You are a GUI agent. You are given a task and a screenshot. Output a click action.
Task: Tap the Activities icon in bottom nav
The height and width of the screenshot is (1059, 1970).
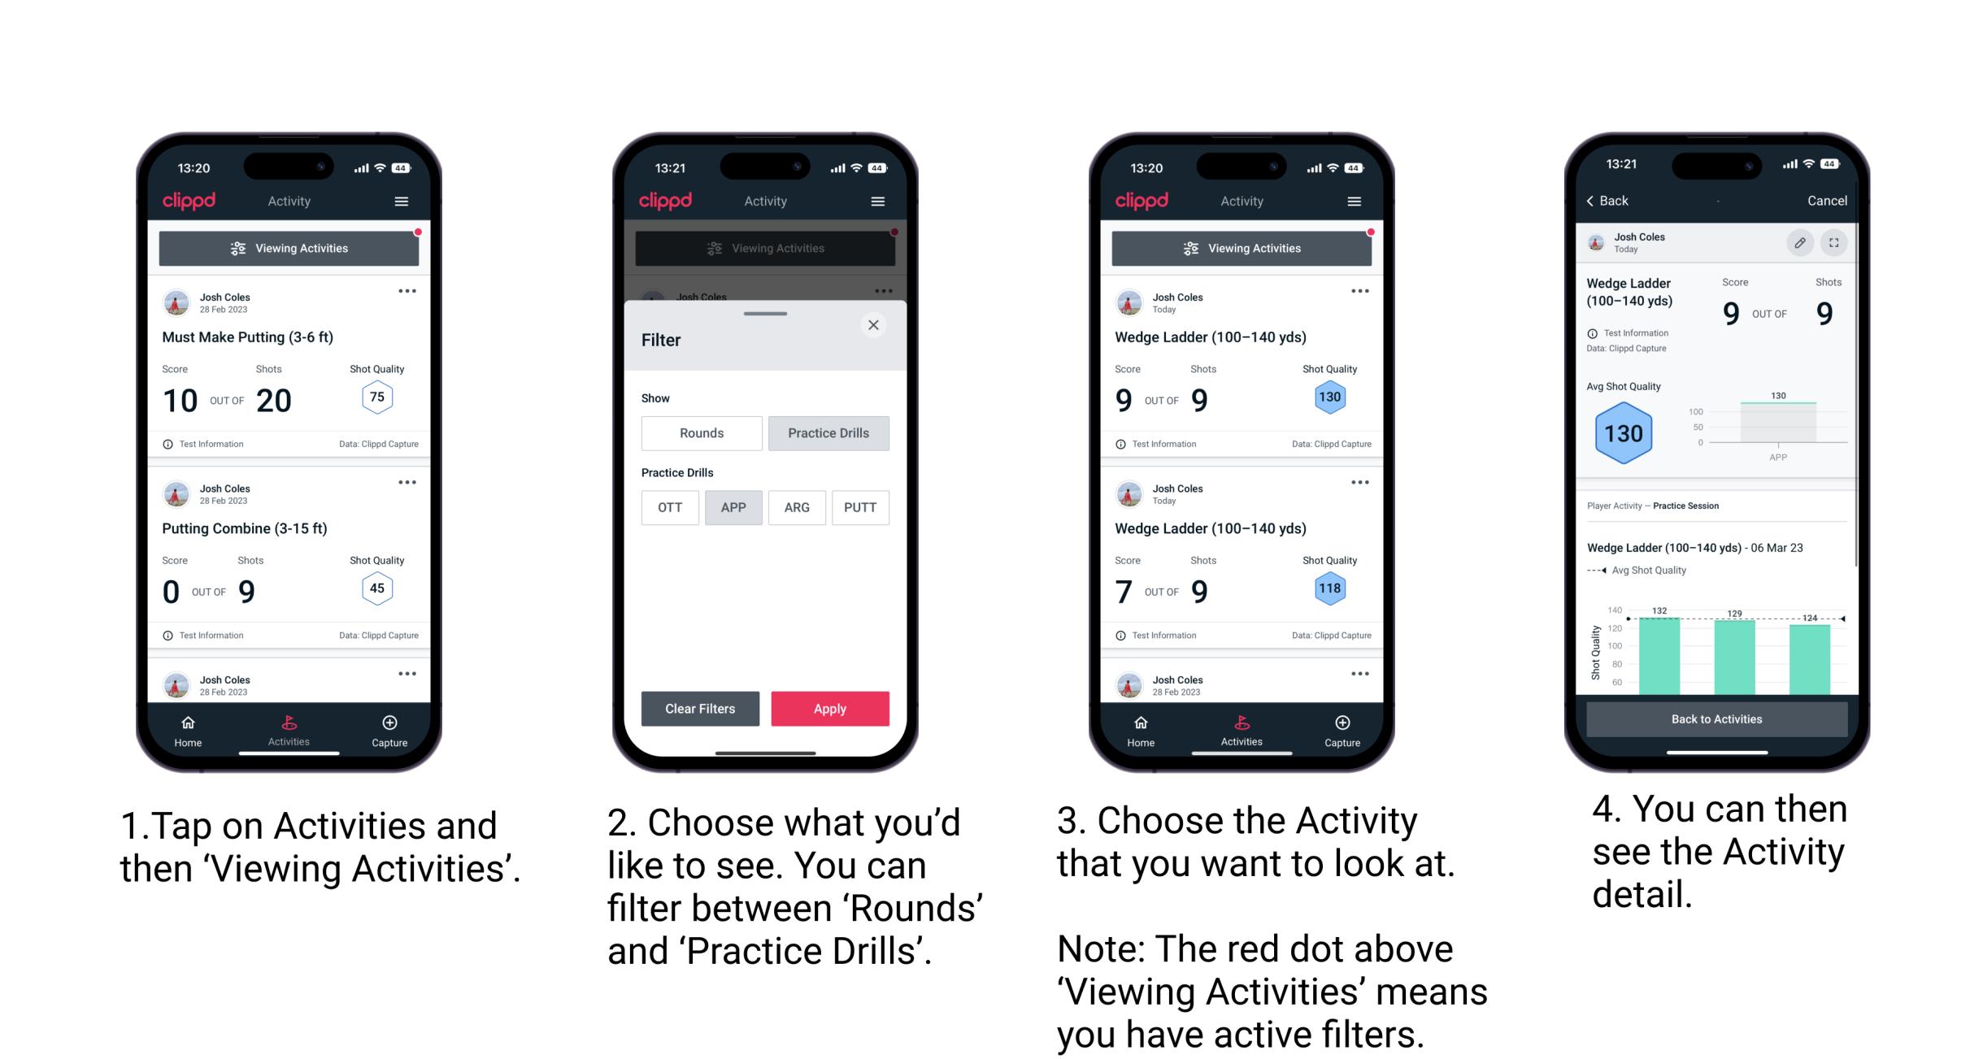287,727
